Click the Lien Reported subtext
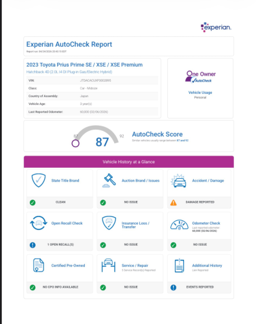 click(200, 270)
